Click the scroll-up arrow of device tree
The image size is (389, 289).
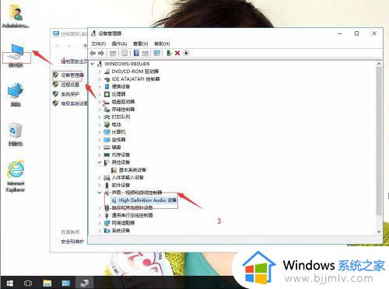(x=379, y=64)
